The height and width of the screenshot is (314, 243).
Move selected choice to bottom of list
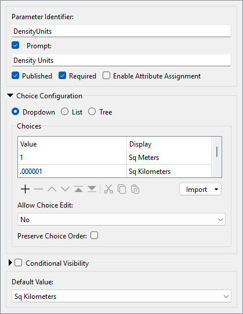click(x=92, y=189)
